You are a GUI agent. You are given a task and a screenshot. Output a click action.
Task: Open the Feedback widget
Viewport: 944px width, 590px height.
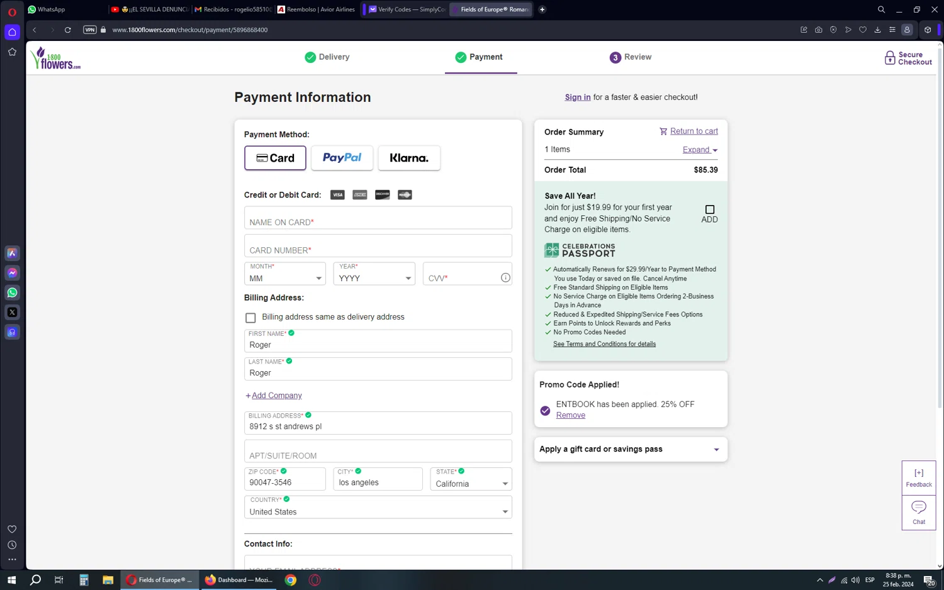(x=919, y=478)
